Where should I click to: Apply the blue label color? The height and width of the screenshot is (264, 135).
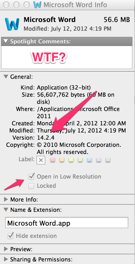89,160
